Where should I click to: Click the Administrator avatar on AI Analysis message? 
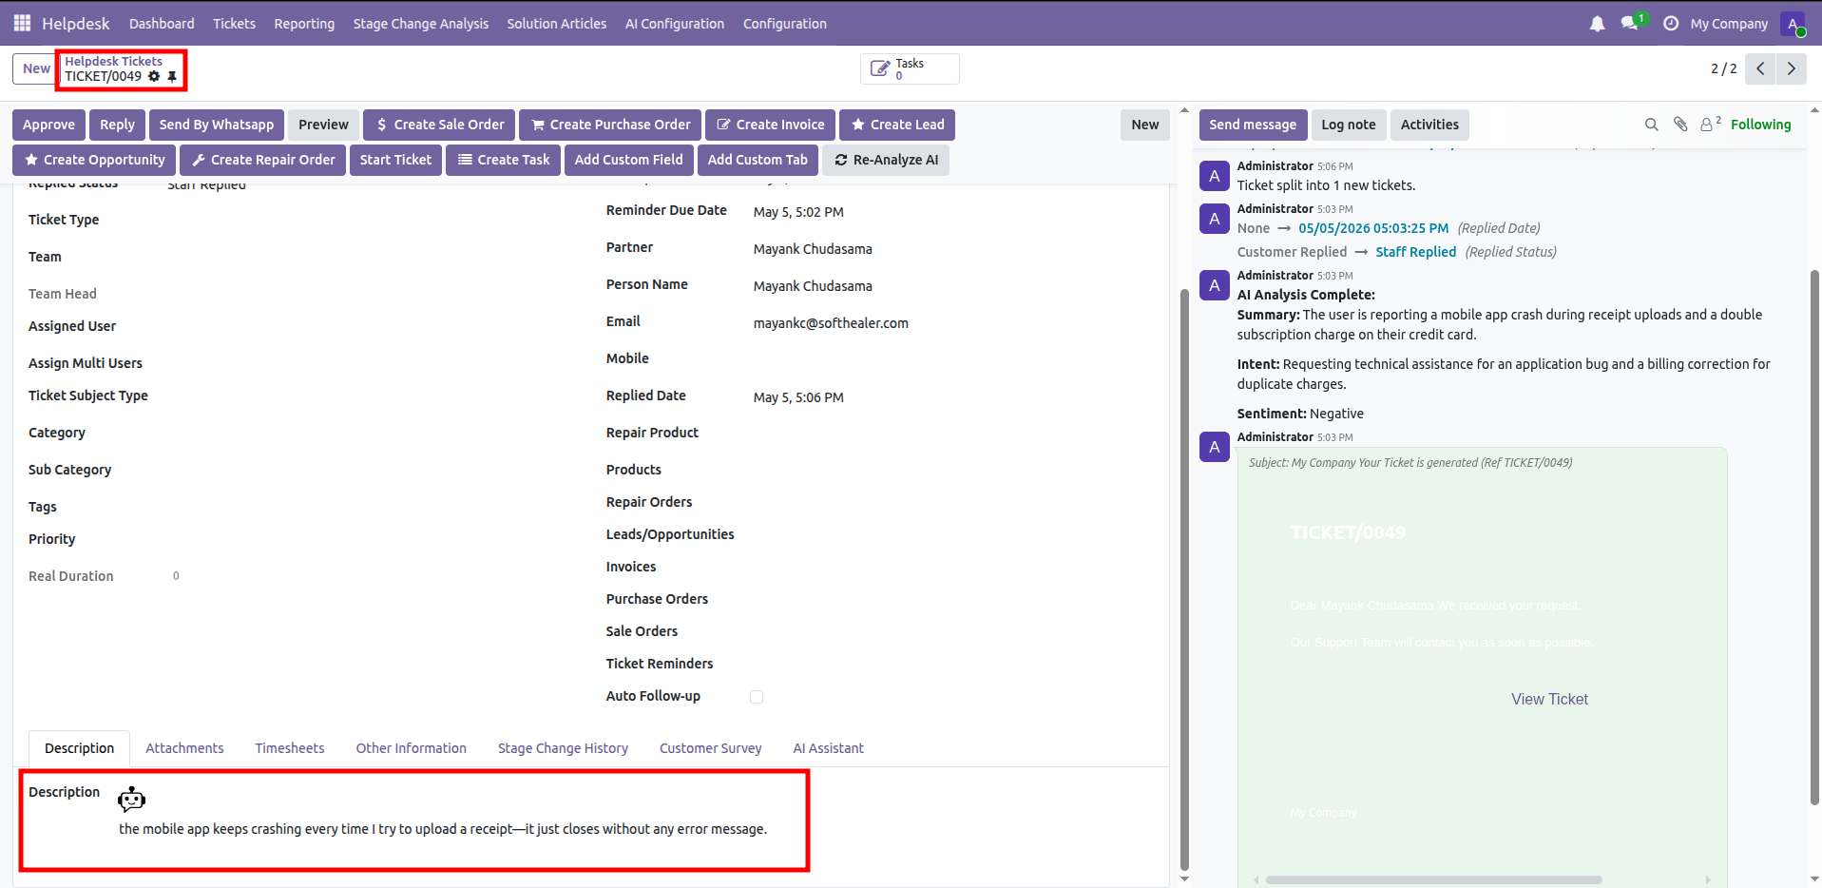tap(1214, 285)
